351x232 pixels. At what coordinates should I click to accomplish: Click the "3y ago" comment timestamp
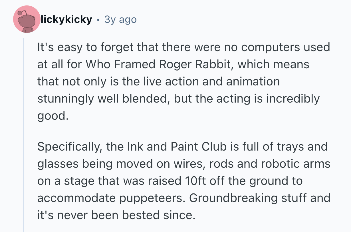(x=120, y=19)
